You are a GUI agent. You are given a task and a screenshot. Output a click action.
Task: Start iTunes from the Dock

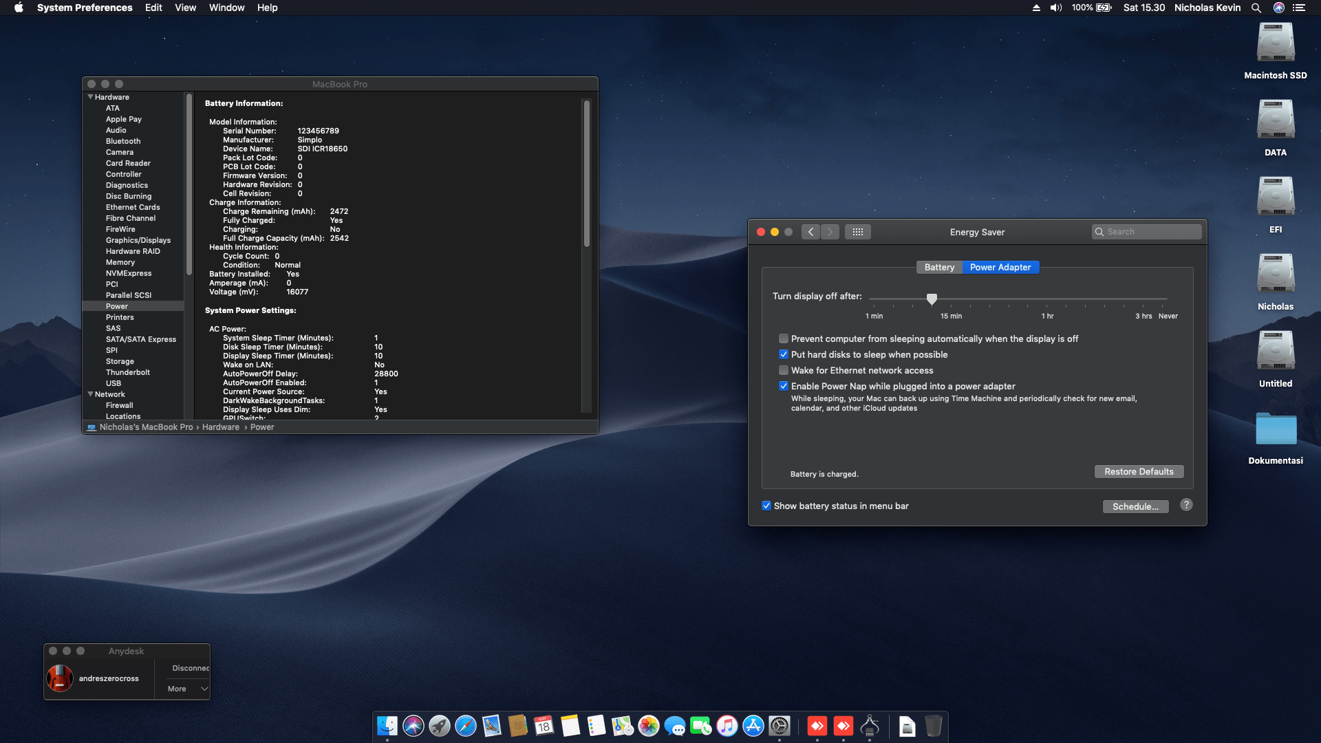(x=727, y=726)
